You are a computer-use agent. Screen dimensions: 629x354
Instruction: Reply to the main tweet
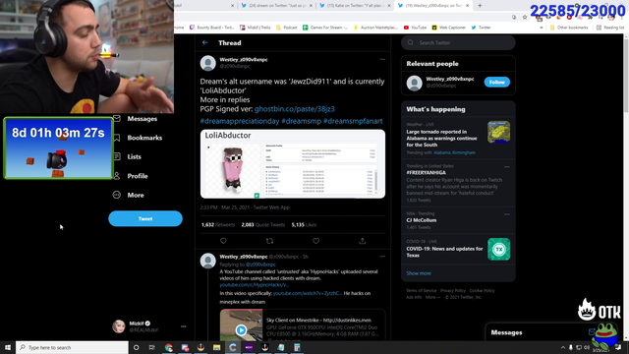(223, 241)
